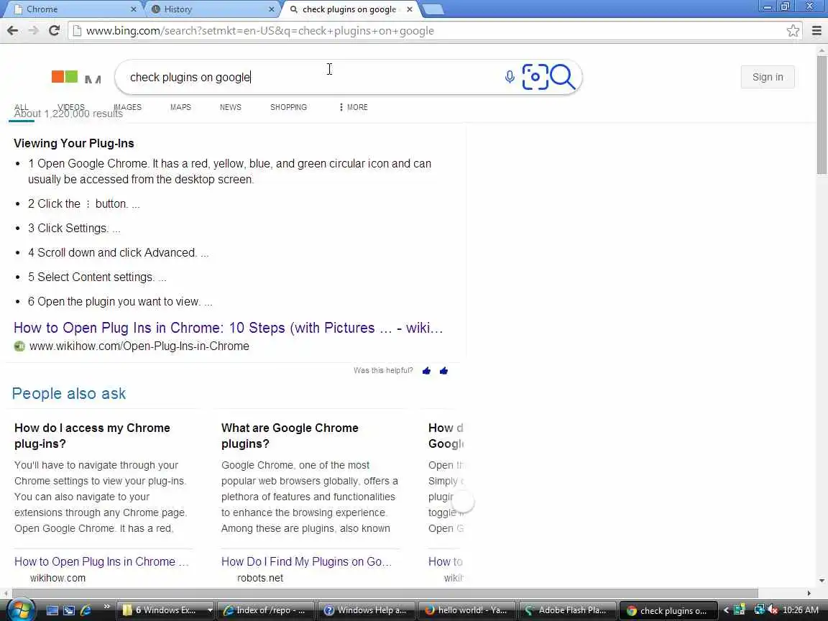Open a new browser tab
This screenshot has height=621, width=828.
[x=433, y=9]
